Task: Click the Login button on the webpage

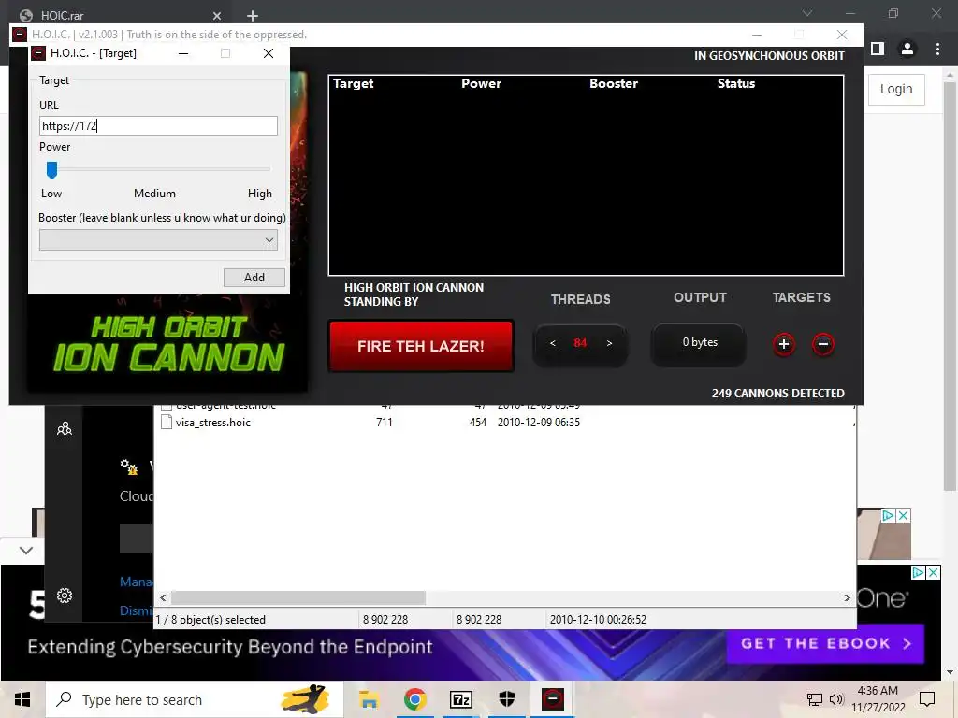Action: [896, 89]
